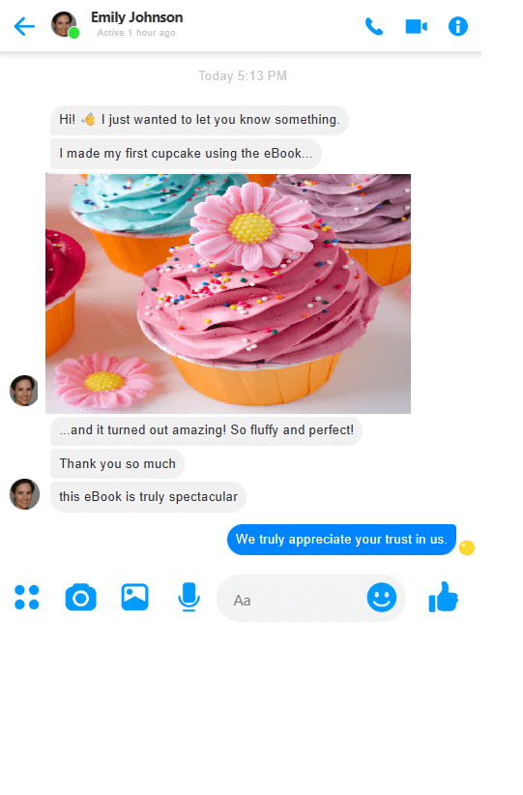Screen dimensions: 523x795
Task: Select the "Thank you so much" message bubble
Action: (x=117, y=464)
